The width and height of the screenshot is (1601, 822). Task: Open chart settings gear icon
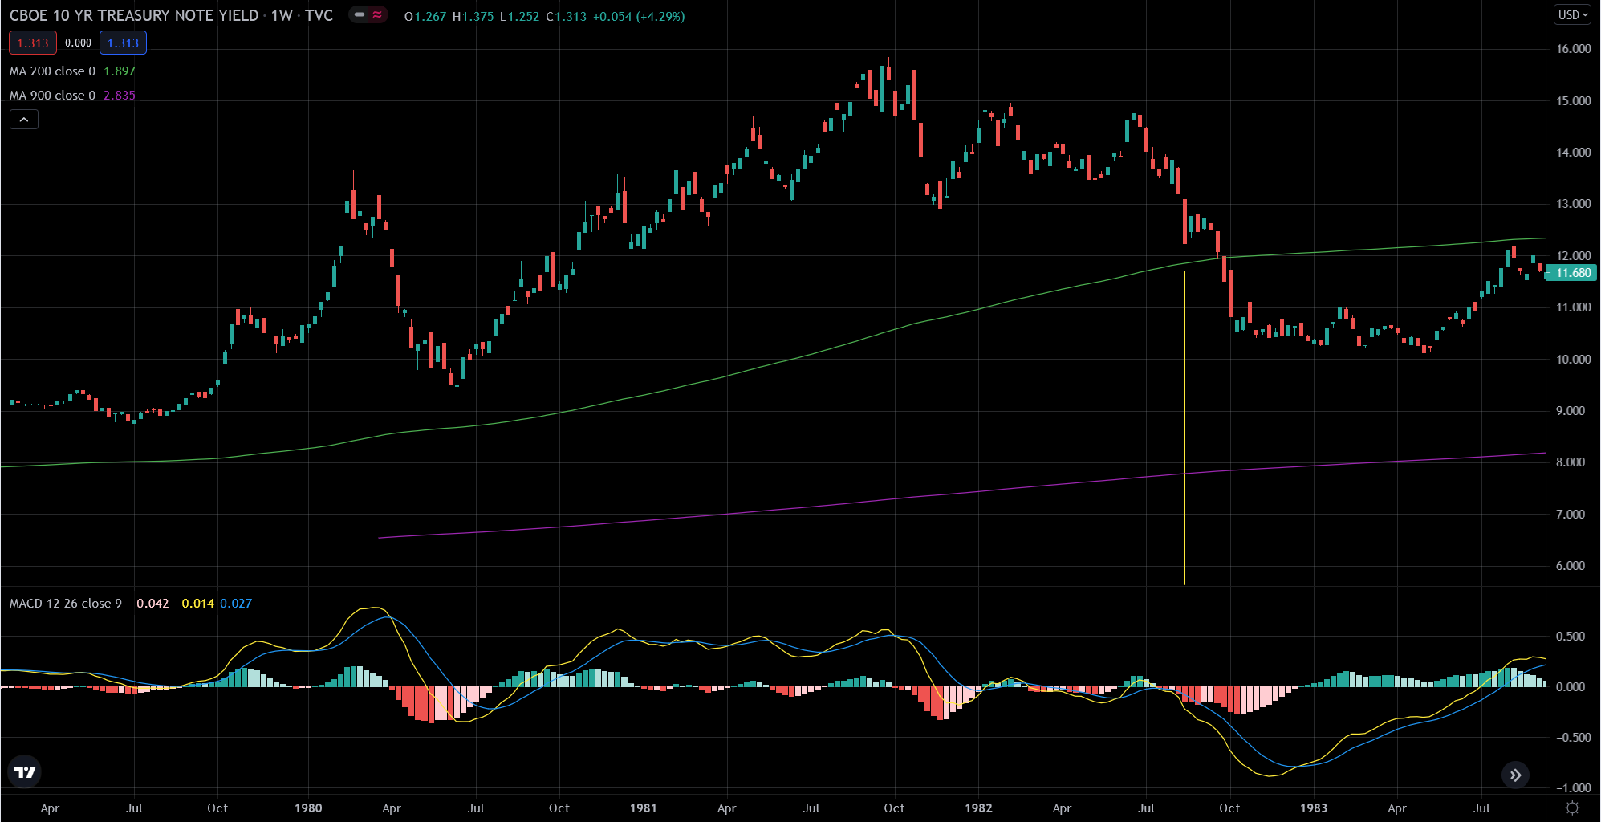[x=1573, y=808]
